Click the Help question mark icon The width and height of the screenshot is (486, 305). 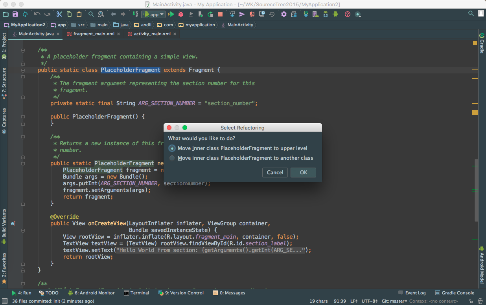(x=348, y=14)
